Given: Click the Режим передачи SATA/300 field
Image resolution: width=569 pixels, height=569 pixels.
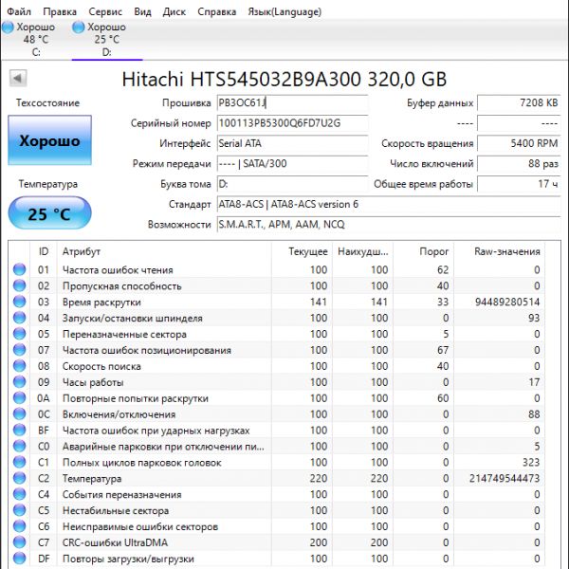Looking at the screenshot, I should [292, 164].
